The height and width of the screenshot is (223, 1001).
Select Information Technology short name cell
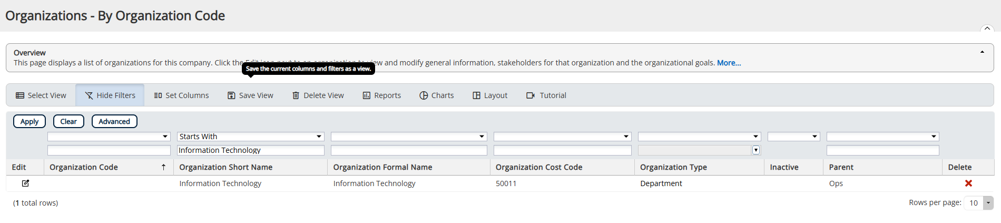tap(220, 183)
